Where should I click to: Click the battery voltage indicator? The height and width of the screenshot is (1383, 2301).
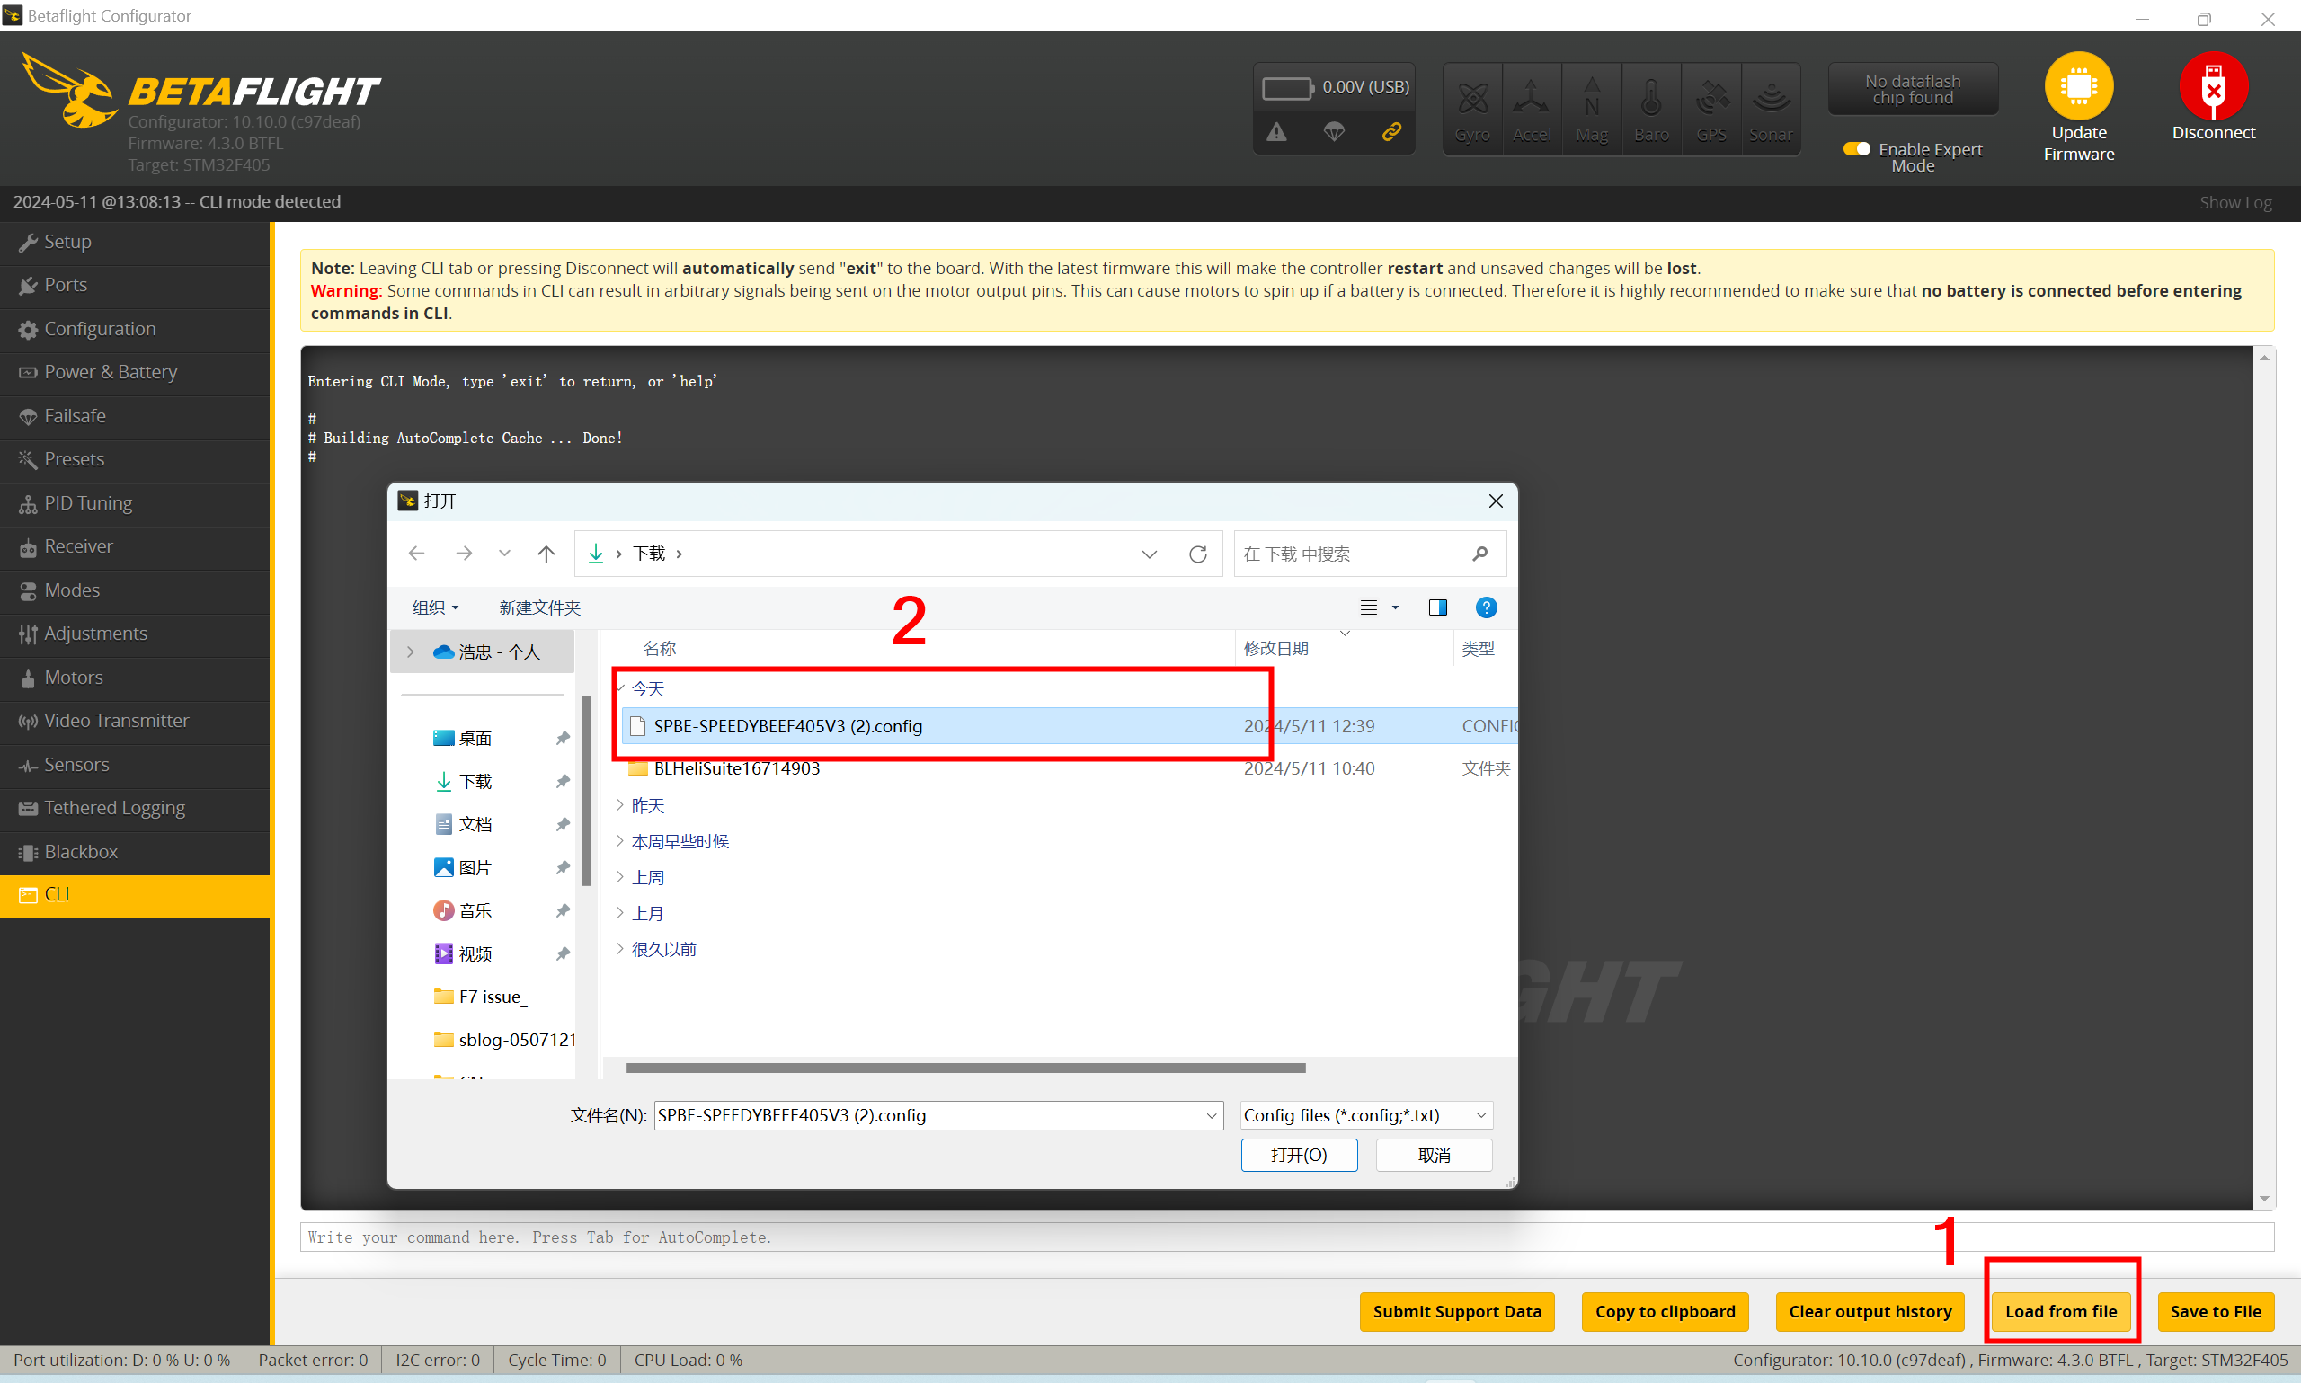[x=1335, y=87]
